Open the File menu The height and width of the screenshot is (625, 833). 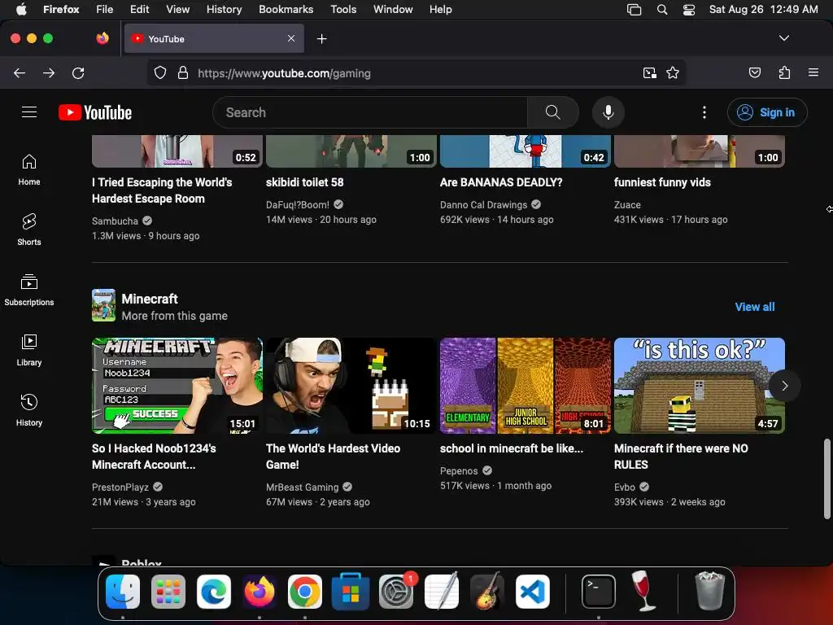(x=105, y=10)
